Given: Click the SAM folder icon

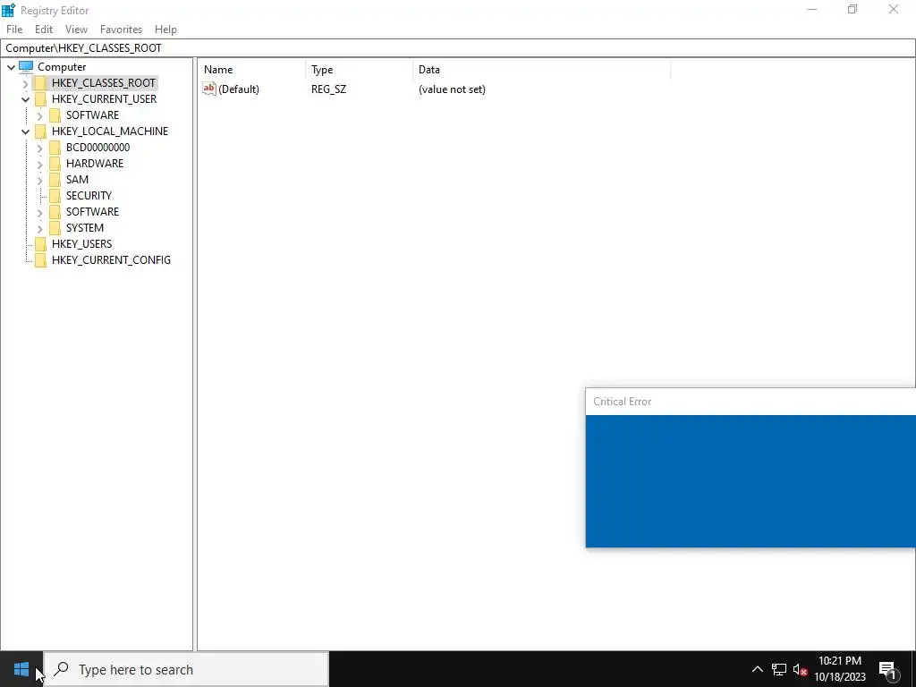Looking at the screenshot, I should click(55, 179).
